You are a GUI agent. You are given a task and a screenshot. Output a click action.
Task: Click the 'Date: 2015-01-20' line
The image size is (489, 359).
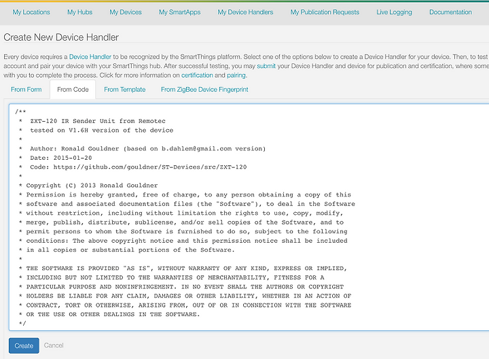click(61, 158)
